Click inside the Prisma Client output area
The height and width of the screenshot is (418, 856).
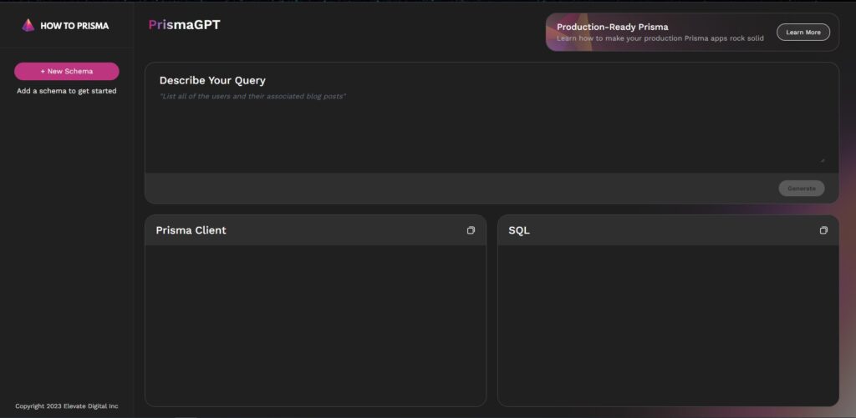pos(315,325)
